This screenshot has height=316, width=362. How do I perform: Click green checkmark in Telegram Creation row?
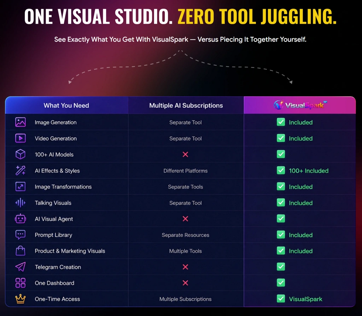click(x=281, y=266)
